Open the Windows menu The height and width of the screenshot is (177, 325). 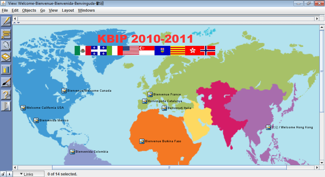click(86, 10)
